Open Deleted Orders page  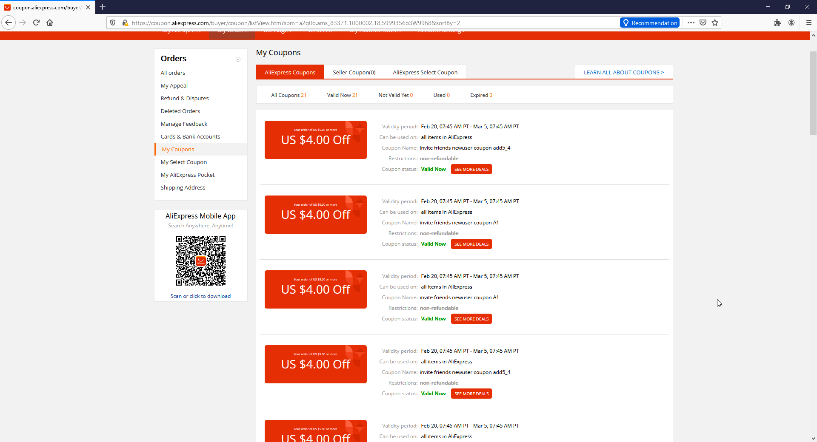(x=180, y=111)
